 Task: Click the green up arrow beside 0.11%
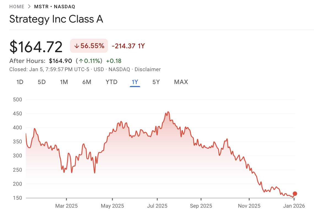pos(81,61)
